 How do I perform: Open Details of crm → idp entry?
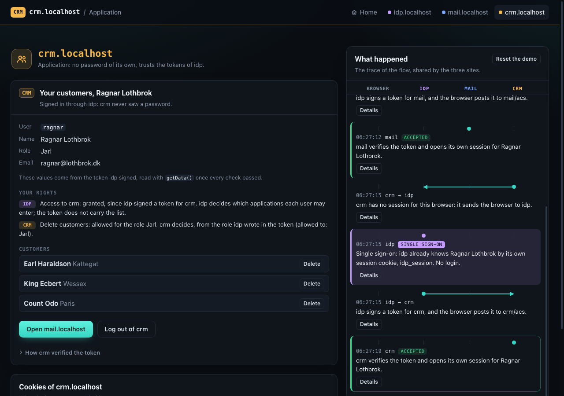click(x=369, y=217)
